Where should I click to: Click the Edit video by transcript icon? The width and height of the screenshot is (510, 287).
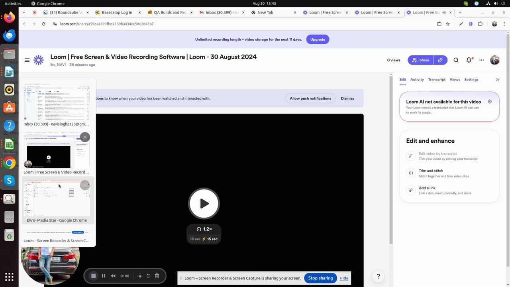coord(411,156)
